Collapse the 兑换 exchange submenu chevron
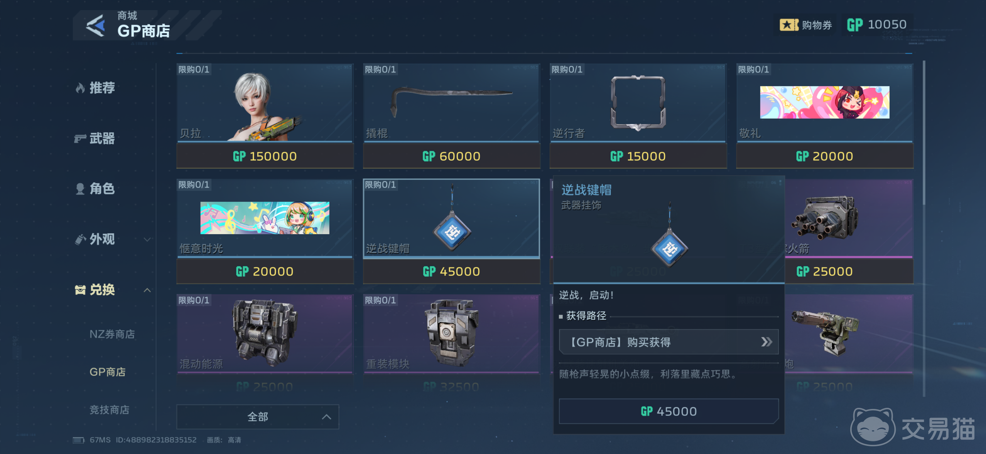This screenshot has height=454, width=986. [x=147, y=290]
